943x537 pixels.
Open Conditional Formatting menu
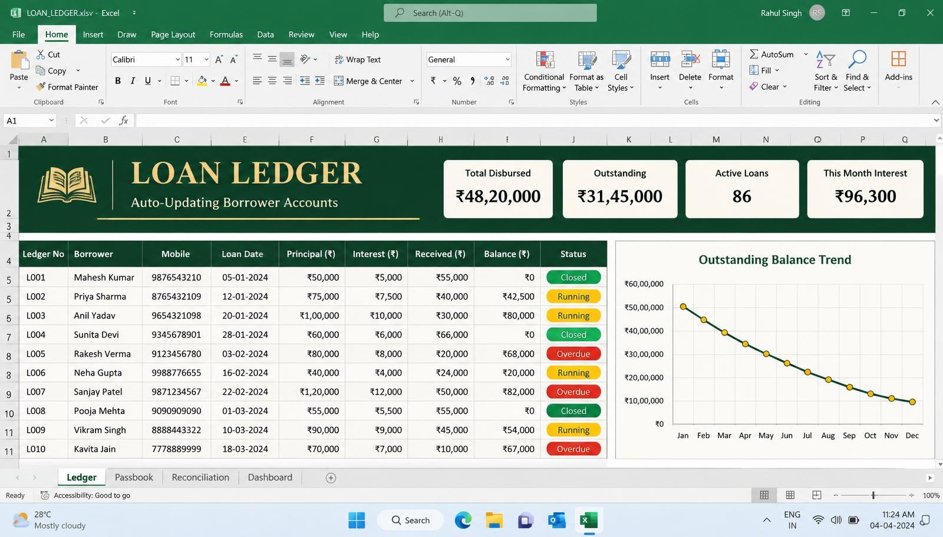tap(544, 71)
